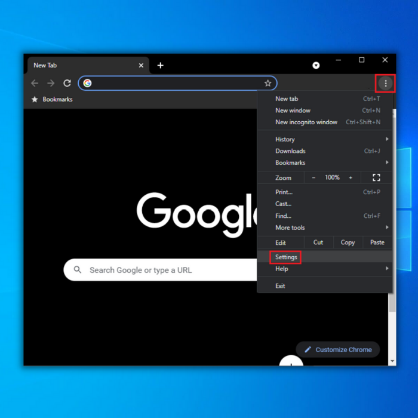Click the Google logo on page
This screenshot has height=418, width=418.
click(x=196, y=214)
